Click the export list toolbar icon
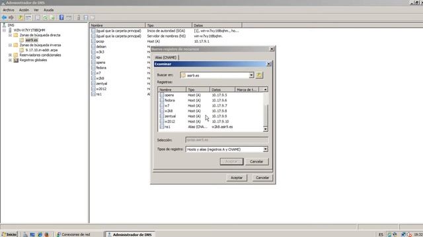The height and width of the screenshot is (237, 423). point(52,18)
